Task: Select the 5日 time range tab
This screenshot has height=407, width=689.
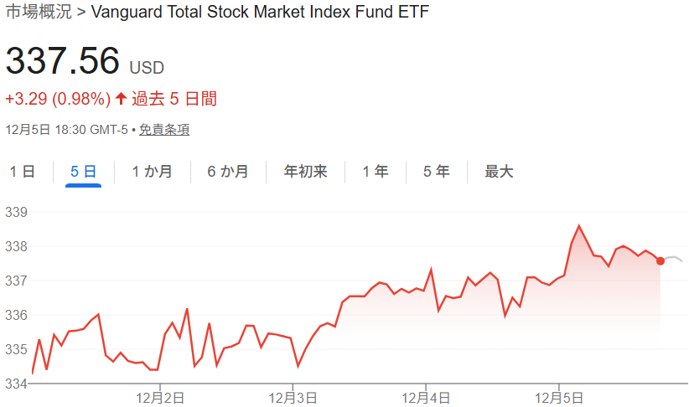Action: pyautogui.click(x=83, y=172)
